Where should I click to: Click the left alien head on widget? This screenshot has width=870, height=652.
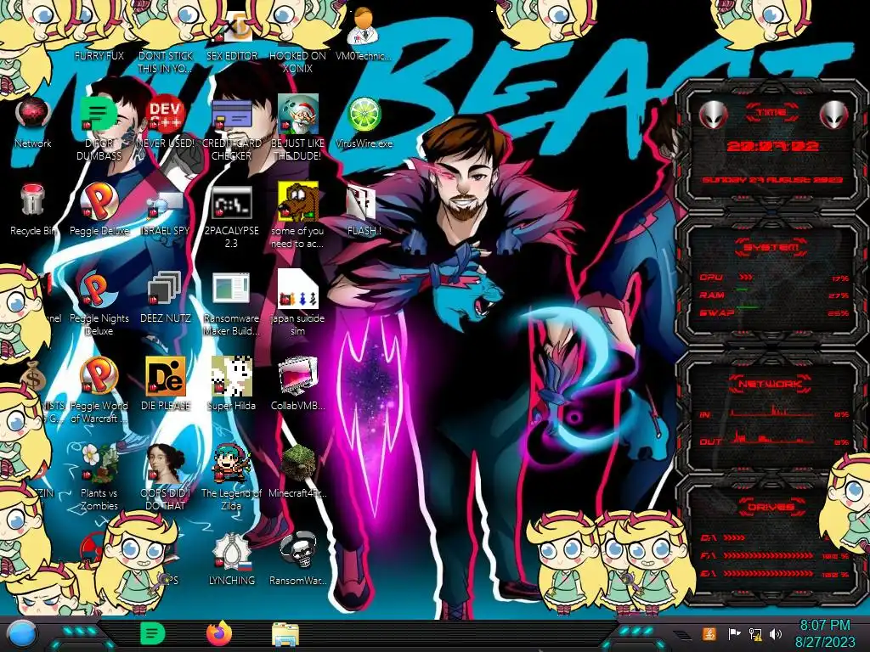click(x=713, y=115)
